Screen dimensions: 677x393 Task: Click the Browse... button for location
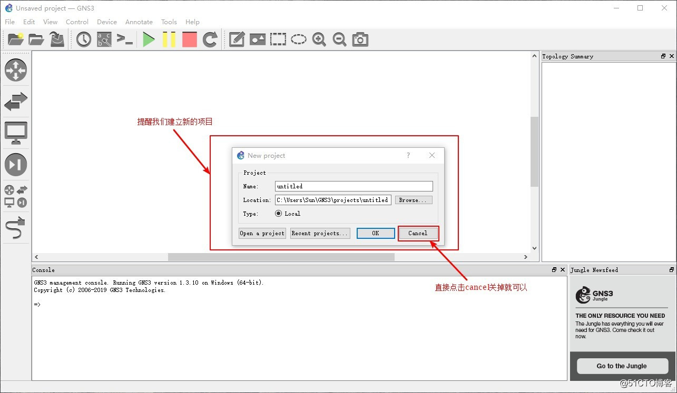tap(414, 200)
